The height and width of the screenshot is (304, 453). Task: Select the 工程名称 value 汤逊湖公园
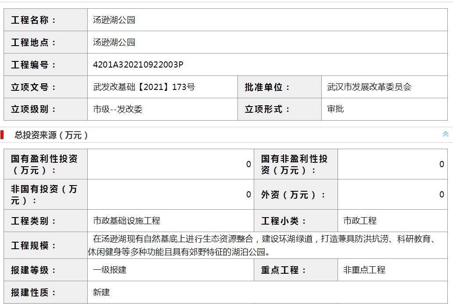point(114,20)
